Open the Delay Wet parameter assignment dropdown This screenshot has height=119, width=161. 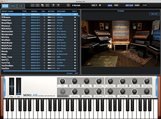(x=122, y=96)
